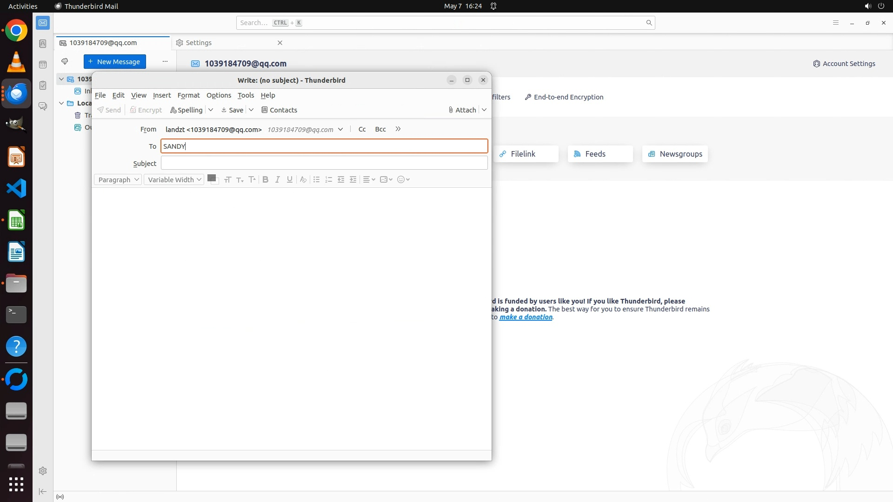Insert a numbered list
893x502 pixels.
point(328,180)
